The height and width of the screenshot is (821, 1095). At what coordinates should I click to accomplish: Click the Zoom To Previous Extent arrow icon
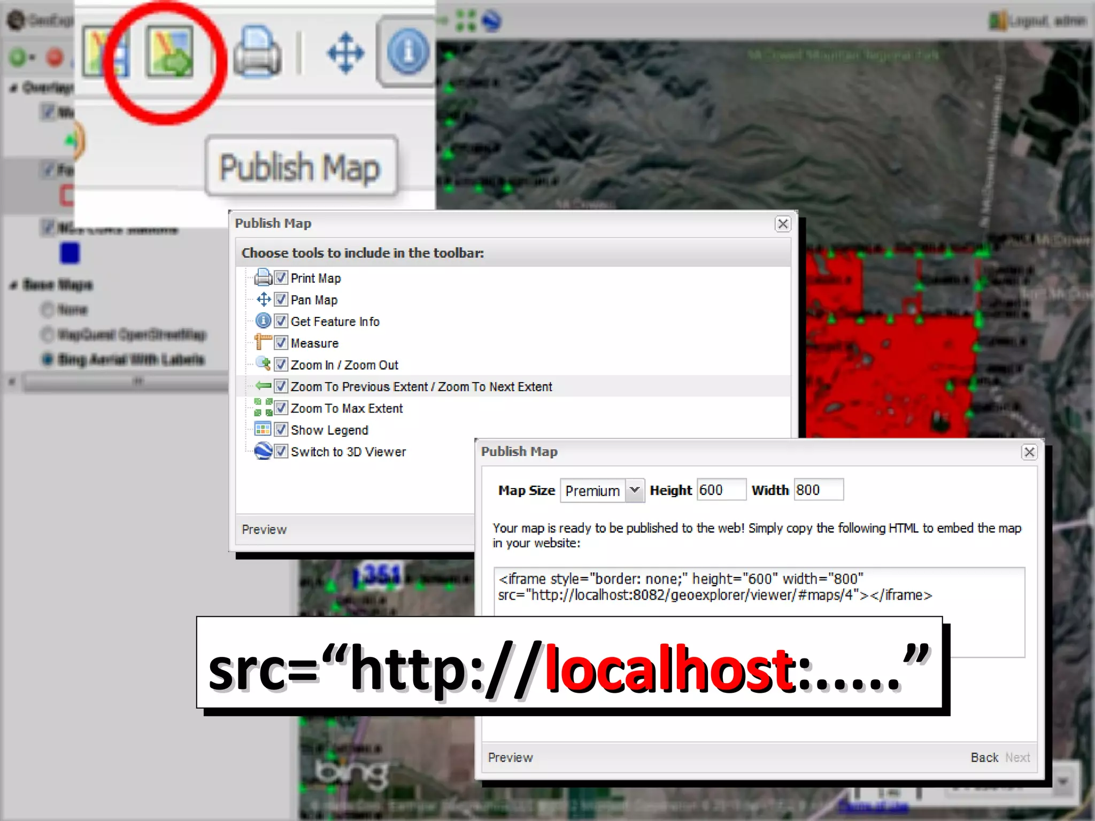coord(263,385)
